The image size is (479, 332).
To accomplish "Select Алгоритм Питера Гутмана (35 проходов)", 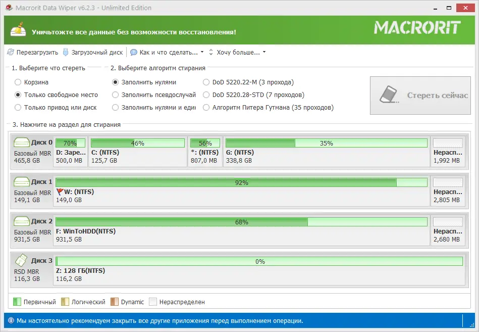I will click(x=206, y=107).
